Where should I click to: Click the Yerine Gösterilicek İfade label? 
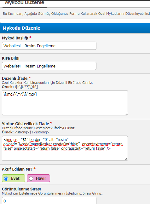click(x=26, y=124)
